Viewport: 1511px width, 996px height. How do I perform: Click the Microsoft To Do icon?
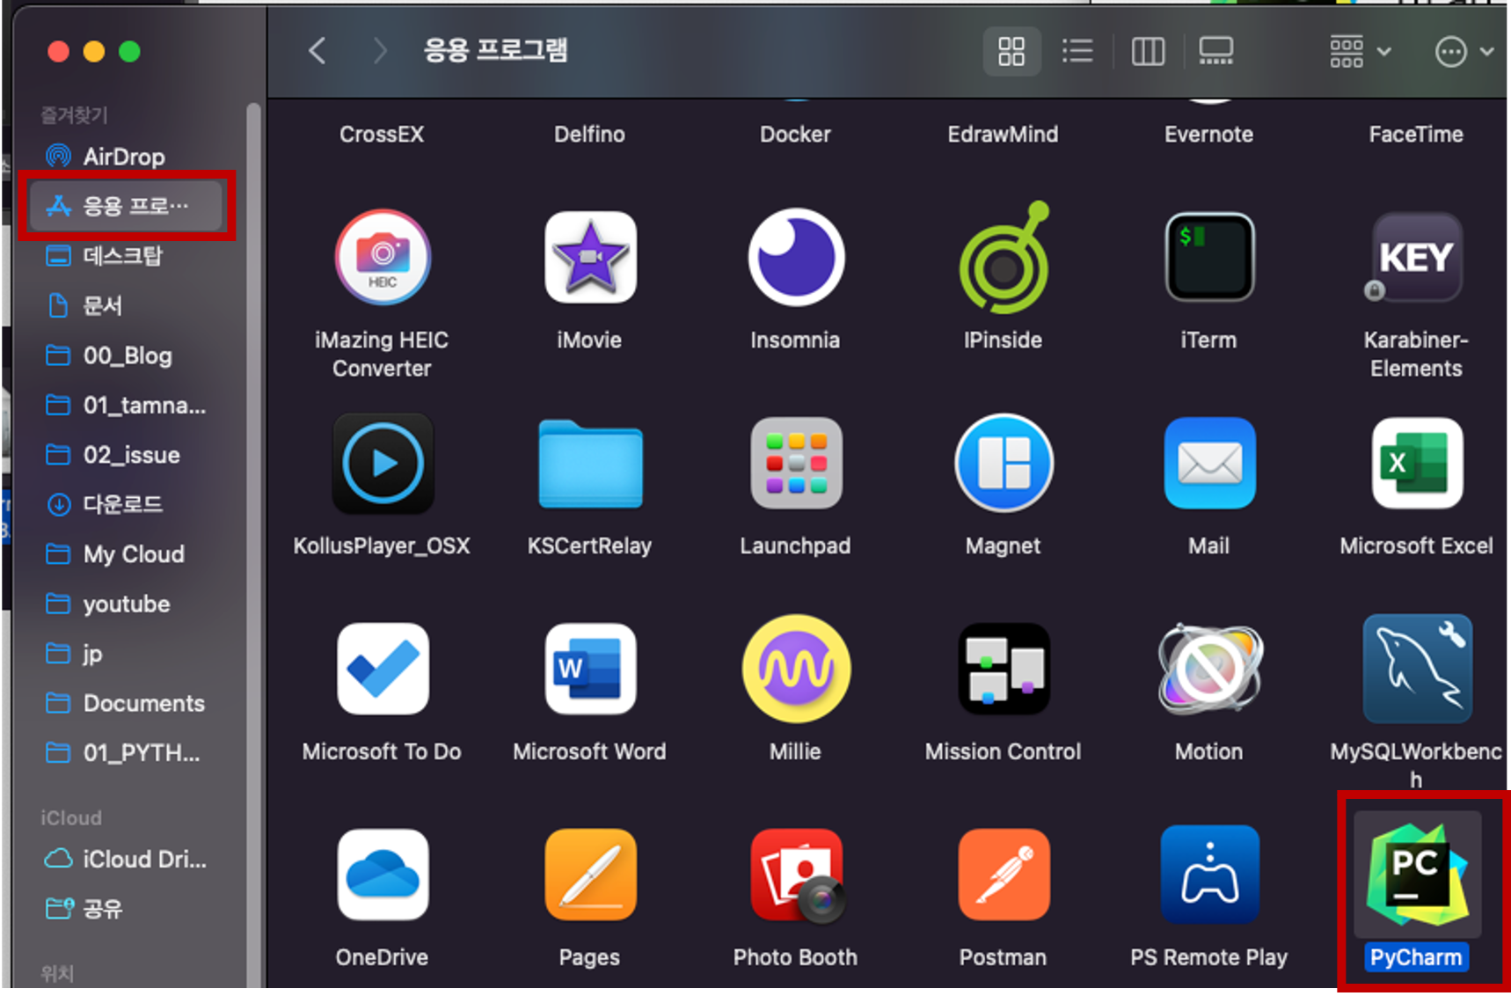click(x=383, y=670)
